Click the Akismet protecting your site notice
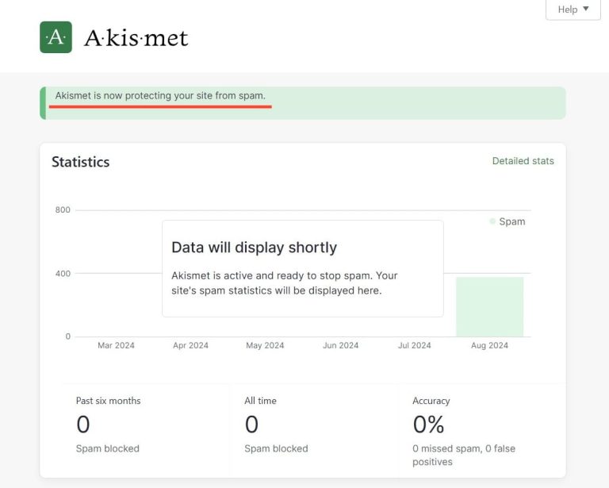Image resolution: width=609 pixels, height=488 pixels. (160, 96)
